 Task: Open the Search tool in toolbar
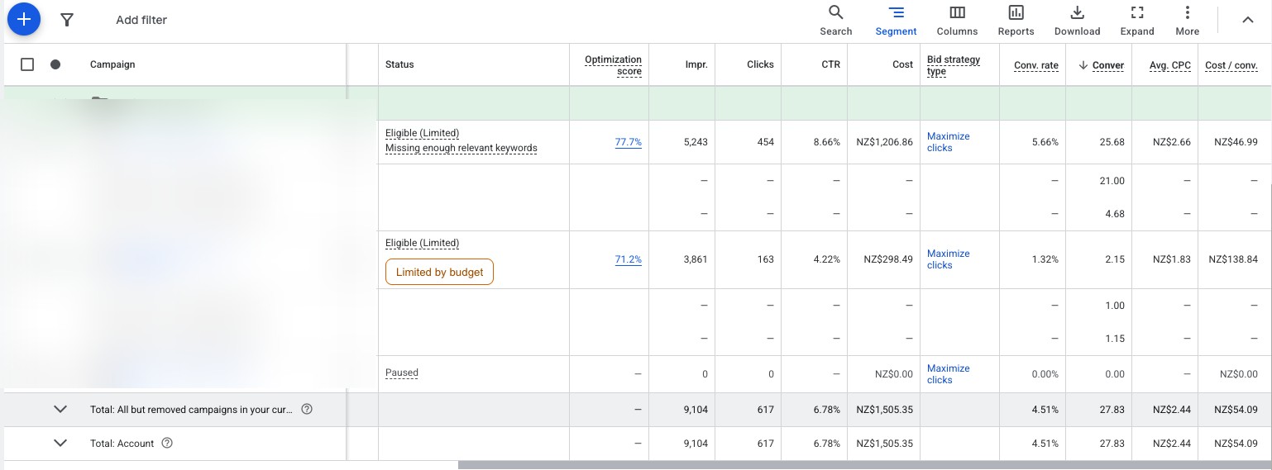point(835,21)
